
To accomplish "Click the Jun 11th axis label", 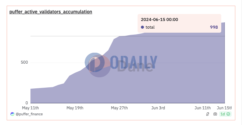I will (203, 108).
